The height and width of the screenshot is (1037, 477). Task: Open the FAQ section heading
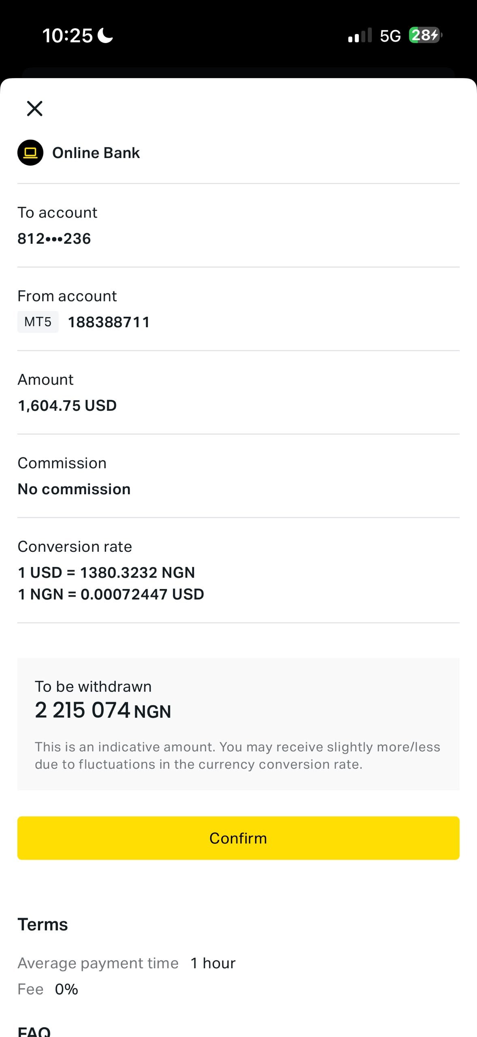point(34,1031)
